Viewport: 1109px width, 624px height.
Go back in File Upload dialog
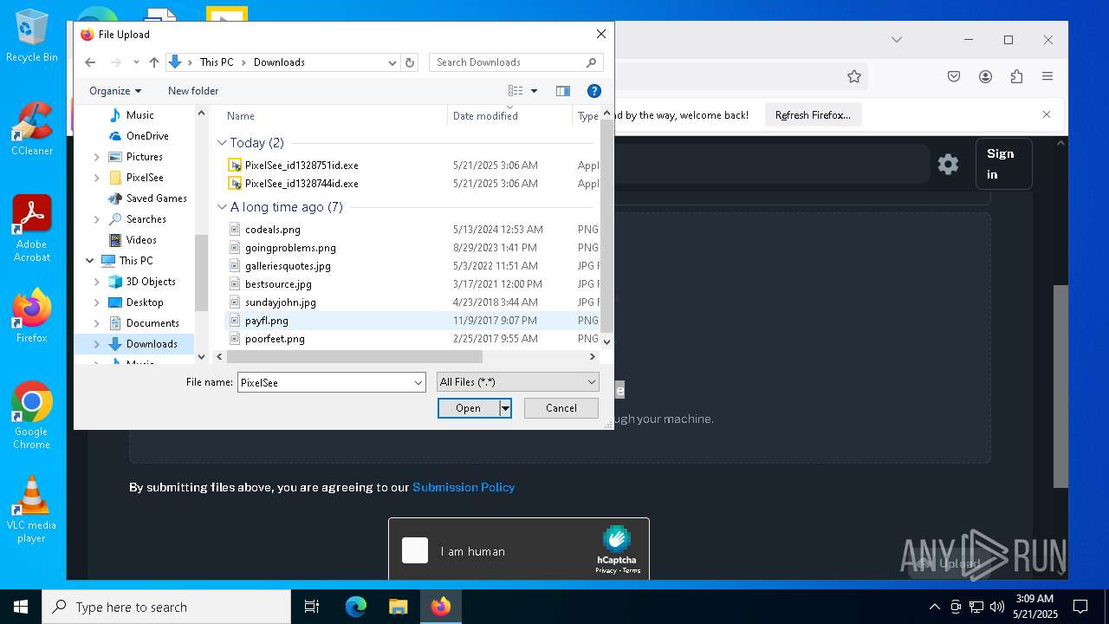point(90,62)
